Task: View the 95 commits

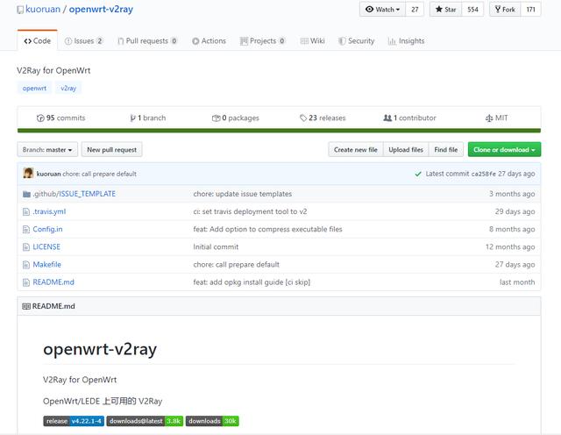Action: (x=60, y=118)
